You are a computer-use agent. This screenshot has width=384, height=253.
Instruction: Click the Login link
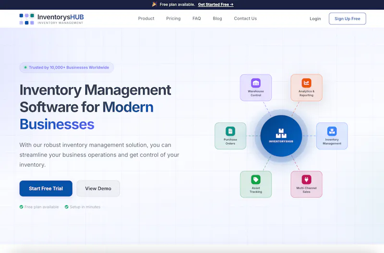pos(315,19)
